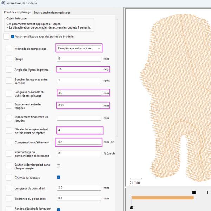Image resolution: width=211 pixels, height=211 pixels.
Task: Click the turtle slow-speed icon under the timeline
Action: click(x=132, y=207)
